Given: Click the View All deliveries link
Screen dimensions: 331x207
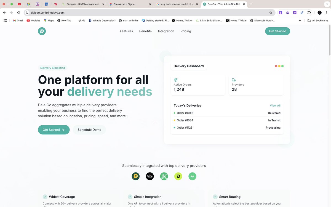Looking at the screenshot, I should (x=275, y=105).
